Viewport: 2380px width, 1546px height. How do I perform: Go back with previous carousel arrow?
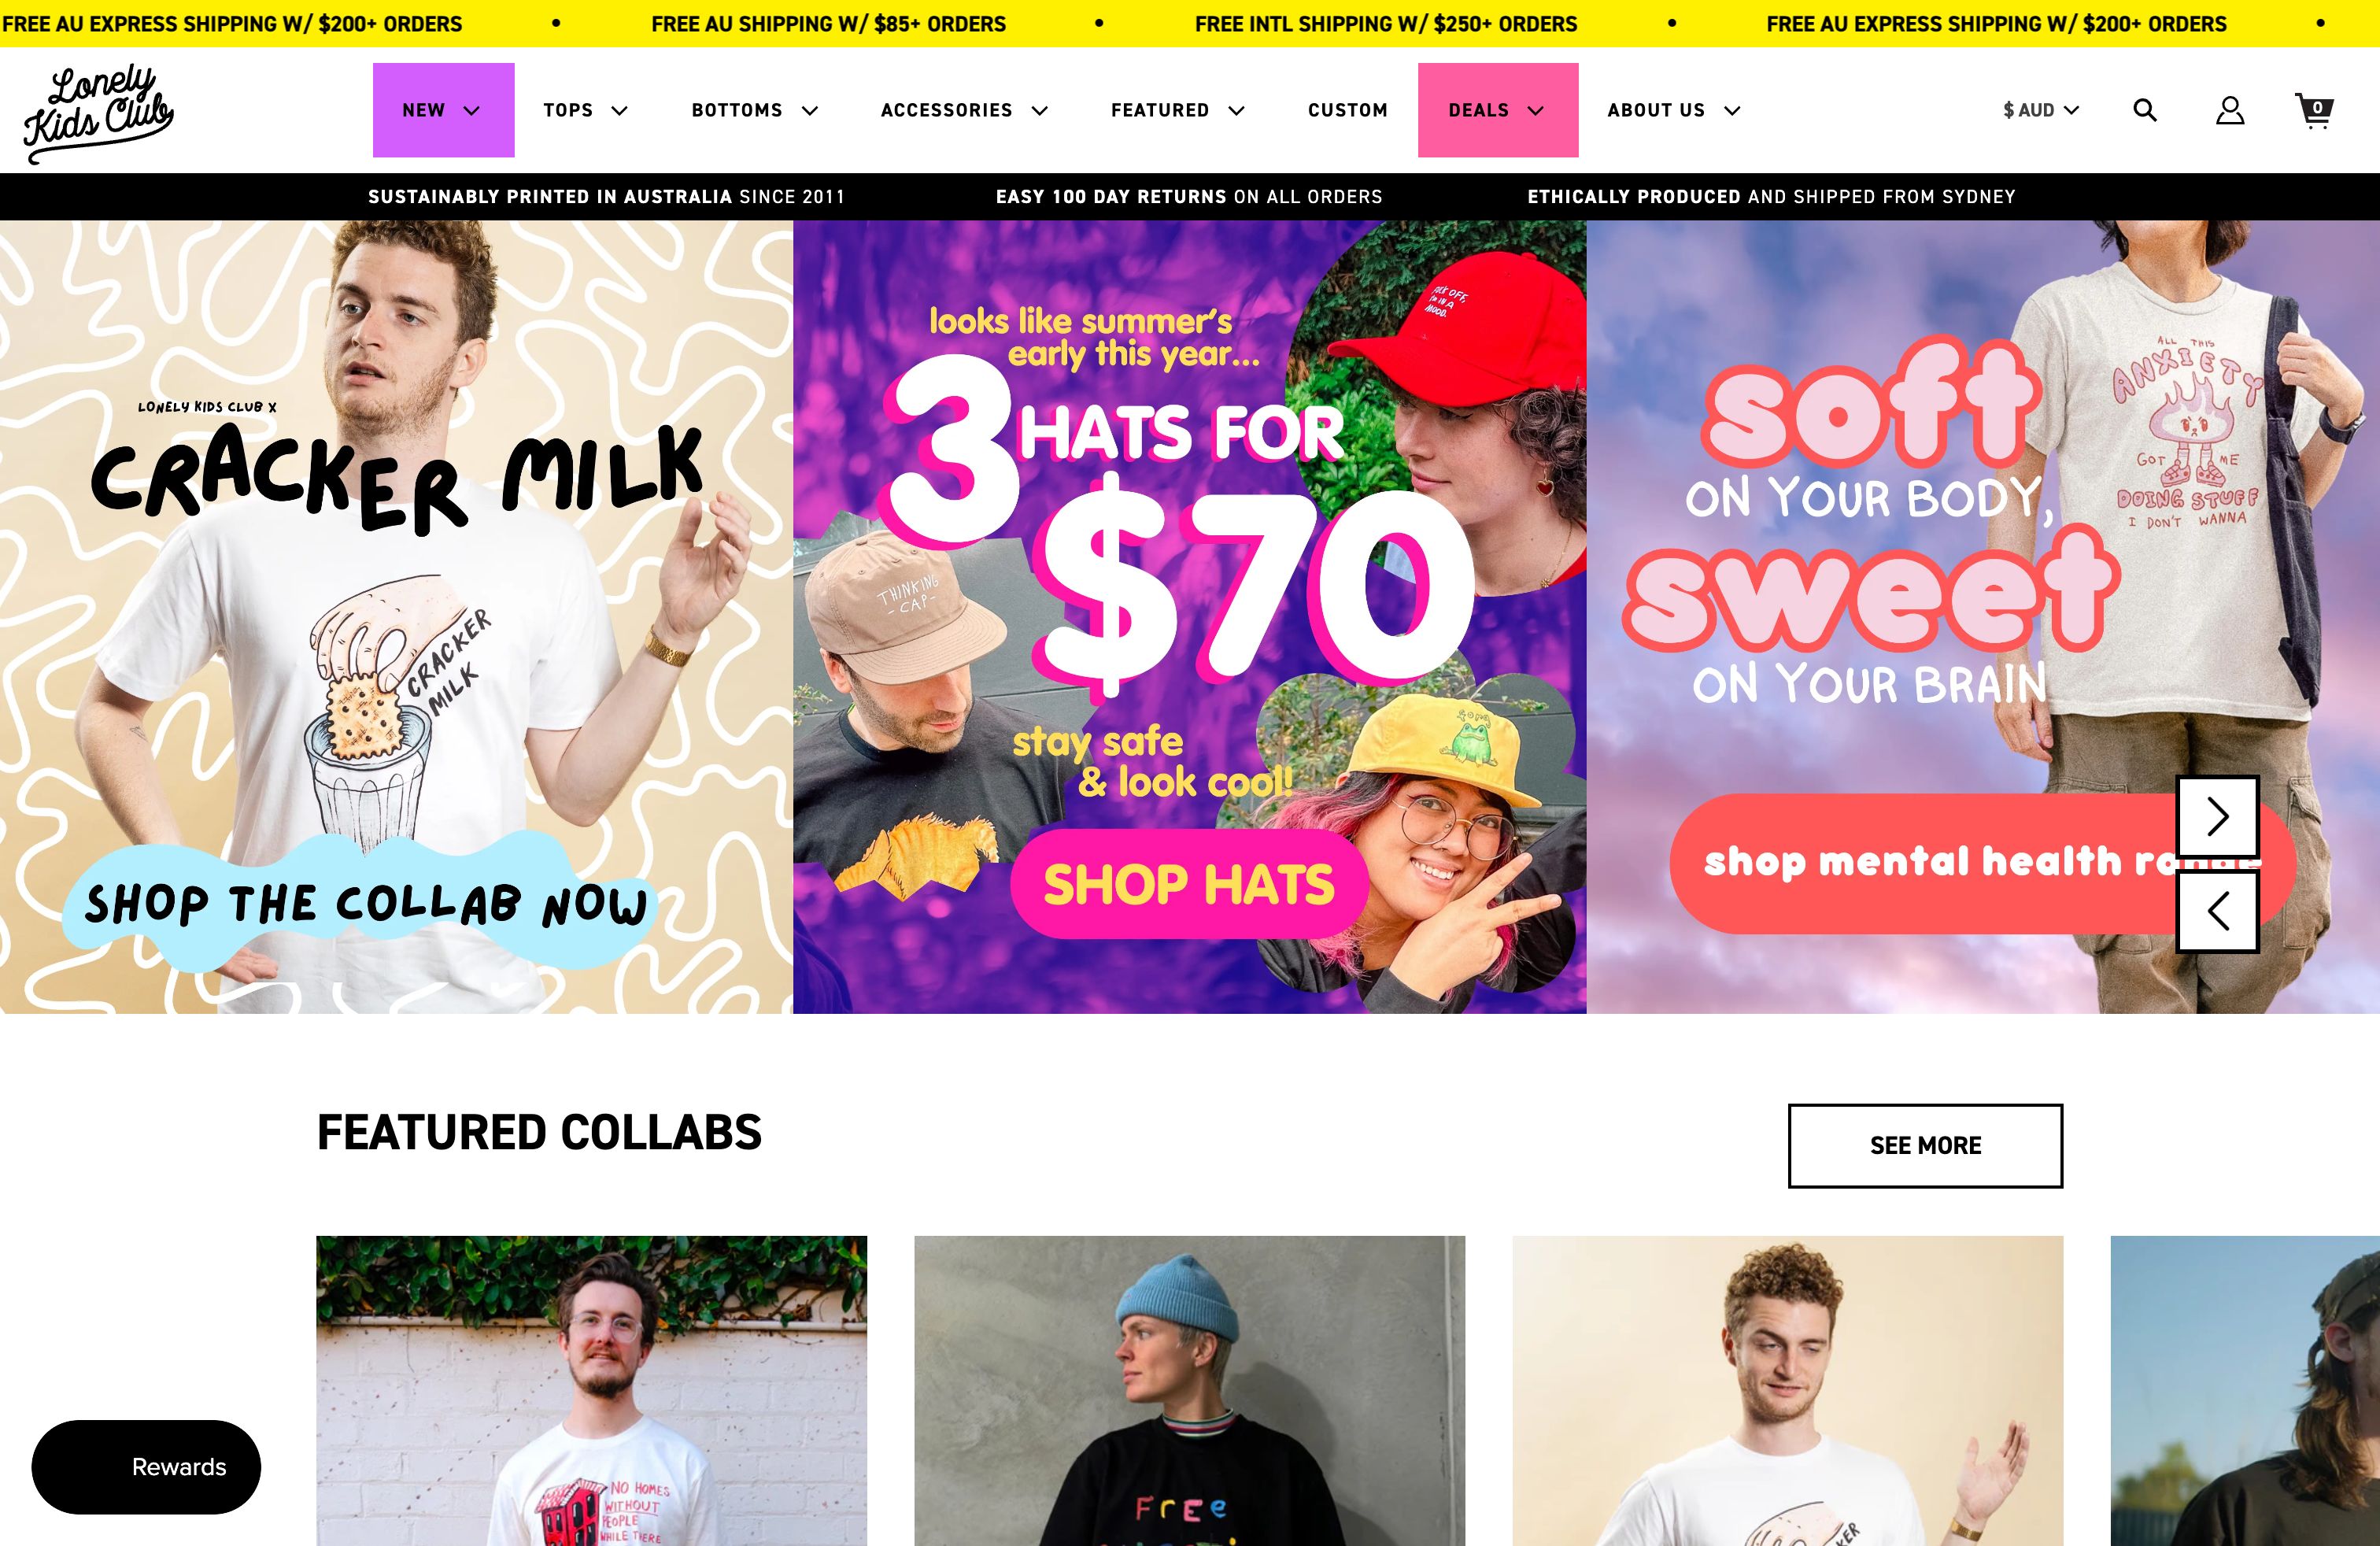(x=2218, y=911)
